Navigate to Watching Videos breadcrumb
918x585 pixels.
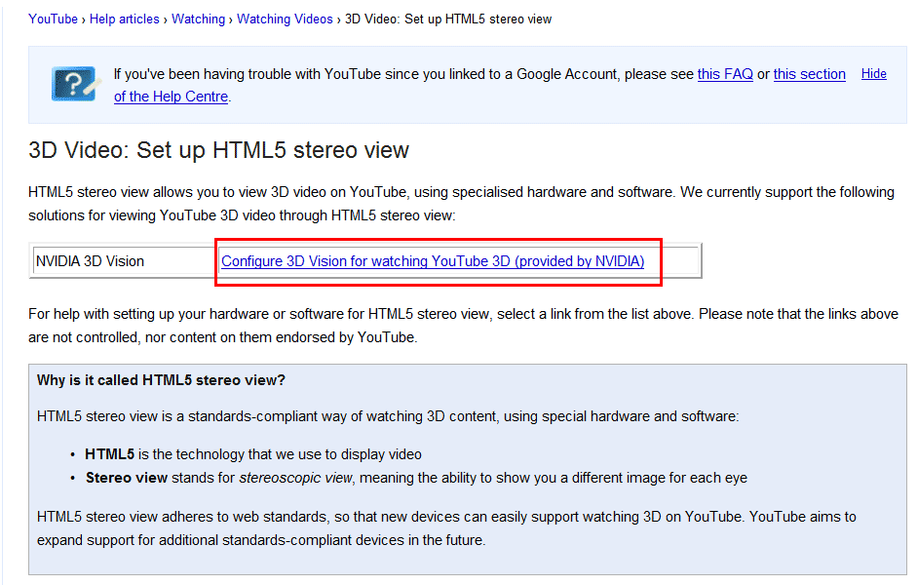285,19
